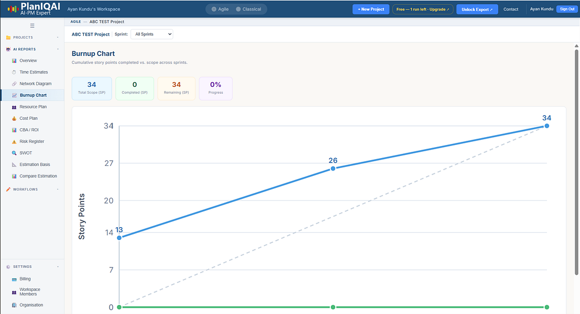This screenshot has width=580, height=314.
Task: Open the Contact link
Action: 511,9
